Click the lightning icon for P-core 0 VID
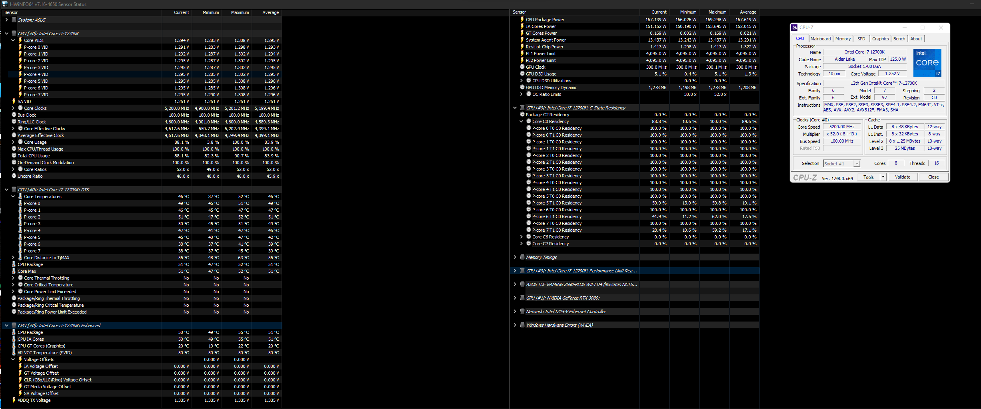This screenshot has width=981, height=409. point(20,47)
